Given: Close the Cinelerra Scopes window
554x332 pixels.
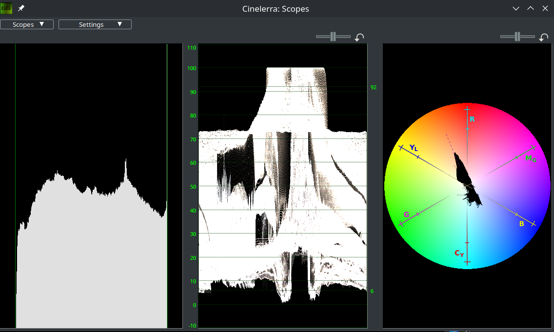Looking at the screenshot, I should pos(545,9).
